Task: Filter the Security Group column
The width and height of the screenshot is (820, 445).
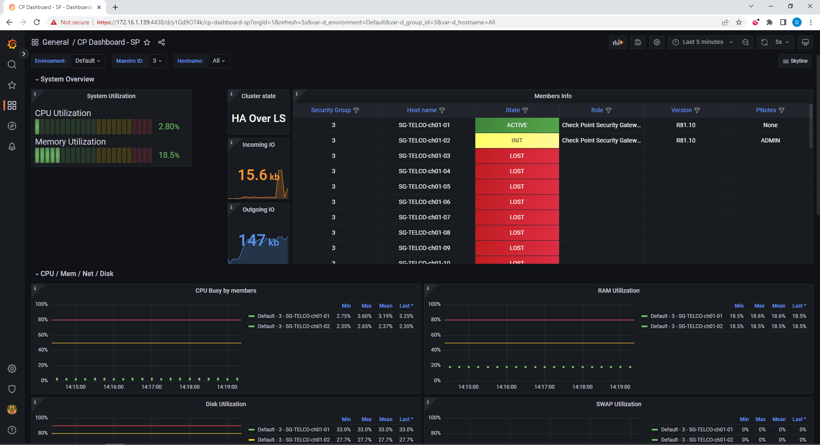Action: click(356, 111)
